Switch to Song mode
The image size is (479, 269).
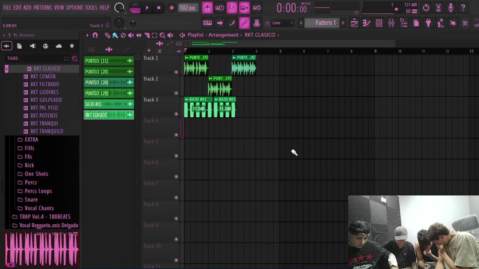135,10
